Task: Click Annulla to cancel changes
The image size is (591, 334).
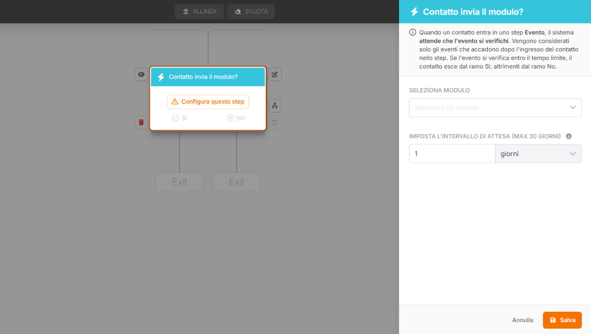Action: pyautogui.click(x=523, y=320)
